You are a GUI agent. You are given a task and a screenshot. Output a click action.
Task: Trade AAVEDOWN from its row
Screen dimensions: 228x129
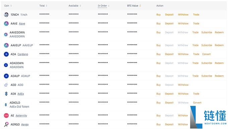pos(195,32)
